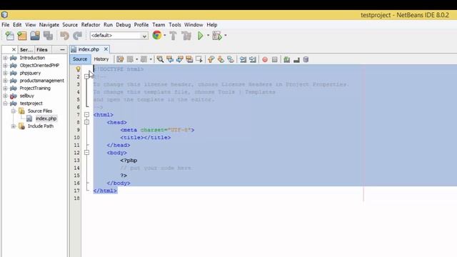Click the Chrome browser icon in toolbar

coord(157,35)
